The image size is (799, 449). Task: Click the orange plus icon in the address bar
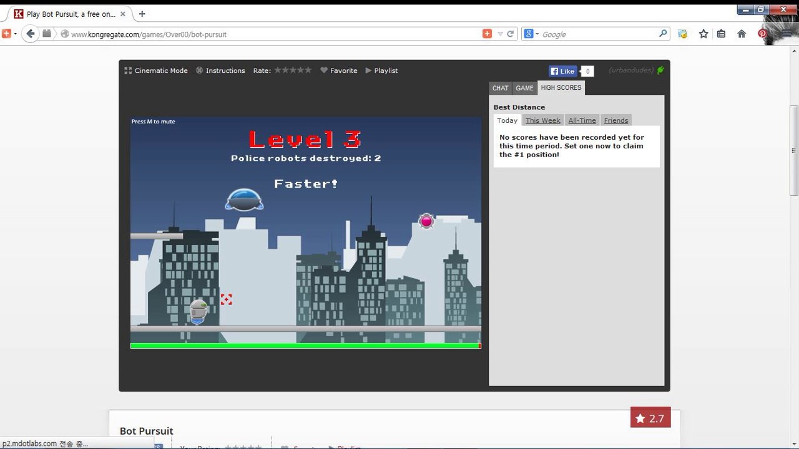tap(488, 34)
